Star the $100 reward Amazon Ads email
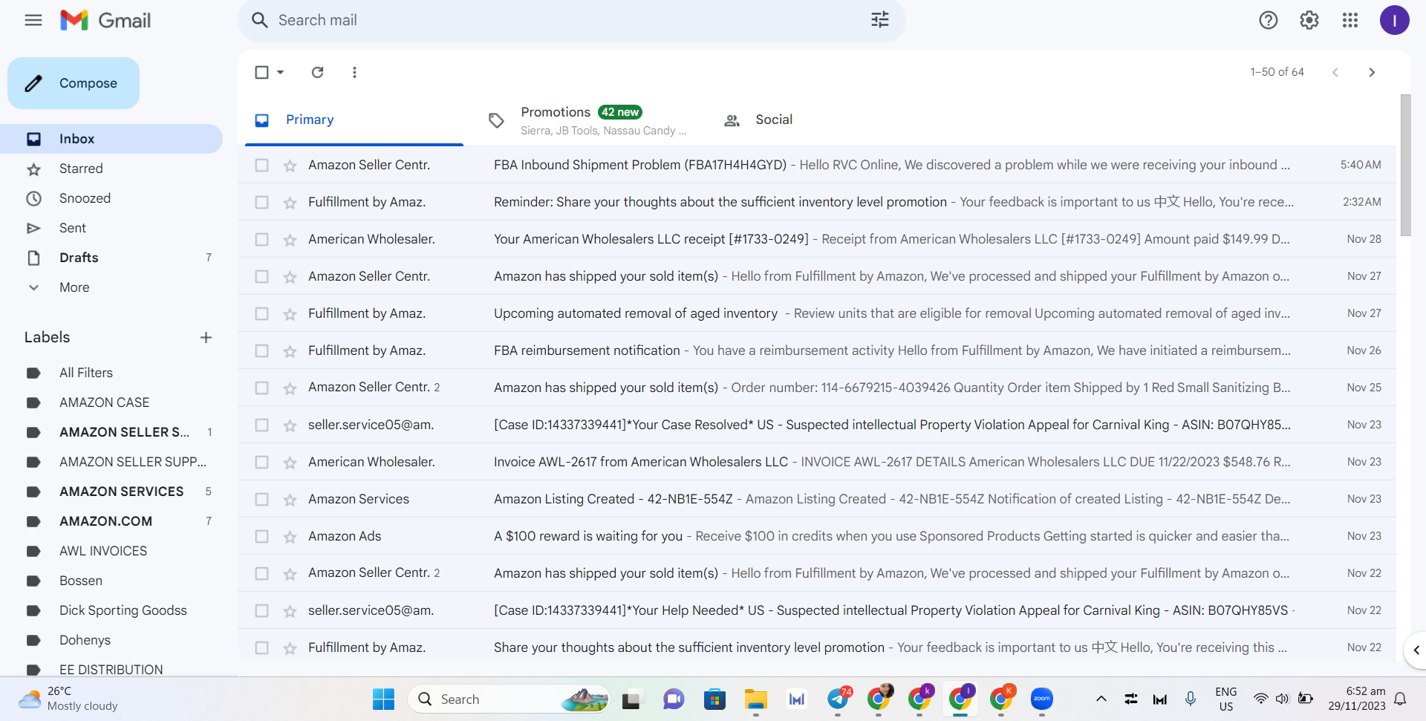Viewport: 1426px width, 721px height. [290, 537]
